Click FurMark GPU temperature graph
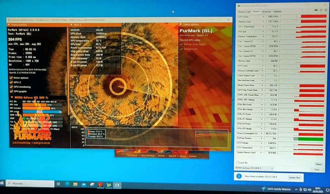Image resolution: width=330 pixels, height=194 pixels. [x=156, y=137]
